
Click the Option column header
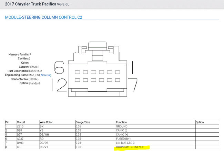207,122
